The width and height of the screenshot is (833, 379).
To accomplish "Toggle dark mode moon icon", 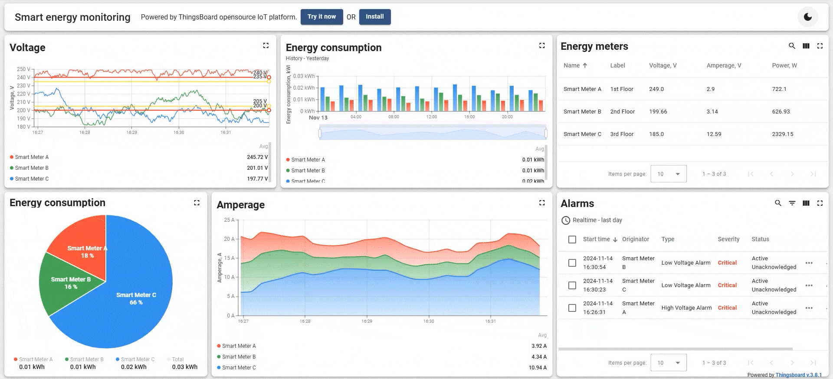I will [807, 17].
